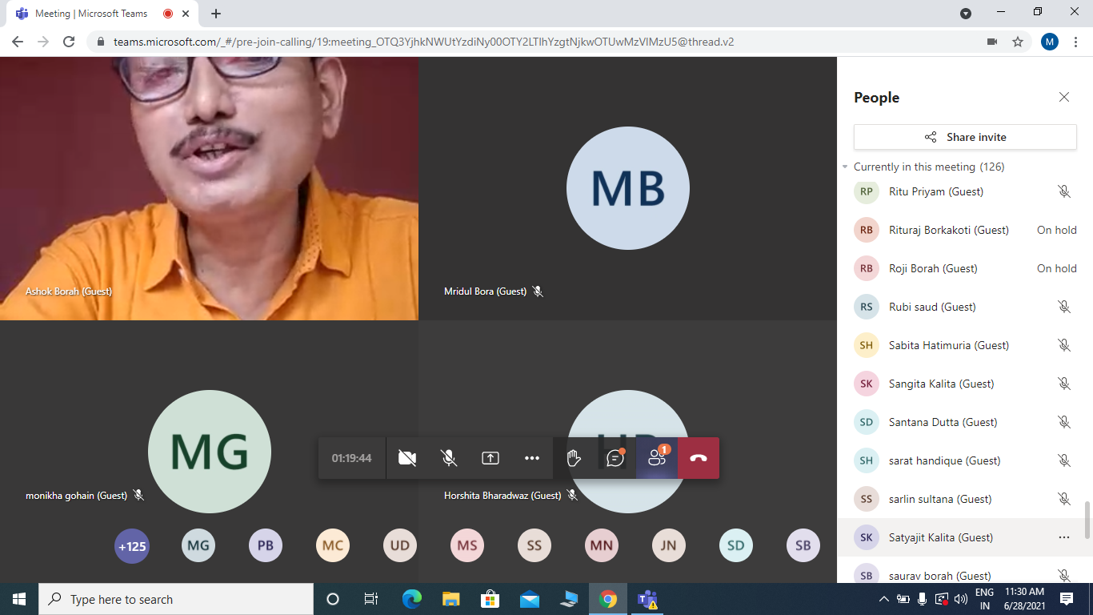Open Chrome's three-dot menu

pyautogui.click(x=1075, y=42)
